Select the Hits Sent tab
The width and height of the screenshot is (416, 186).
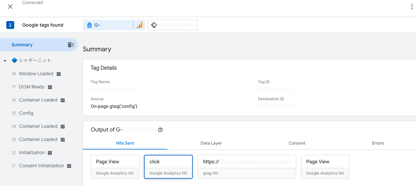[125, 143]
